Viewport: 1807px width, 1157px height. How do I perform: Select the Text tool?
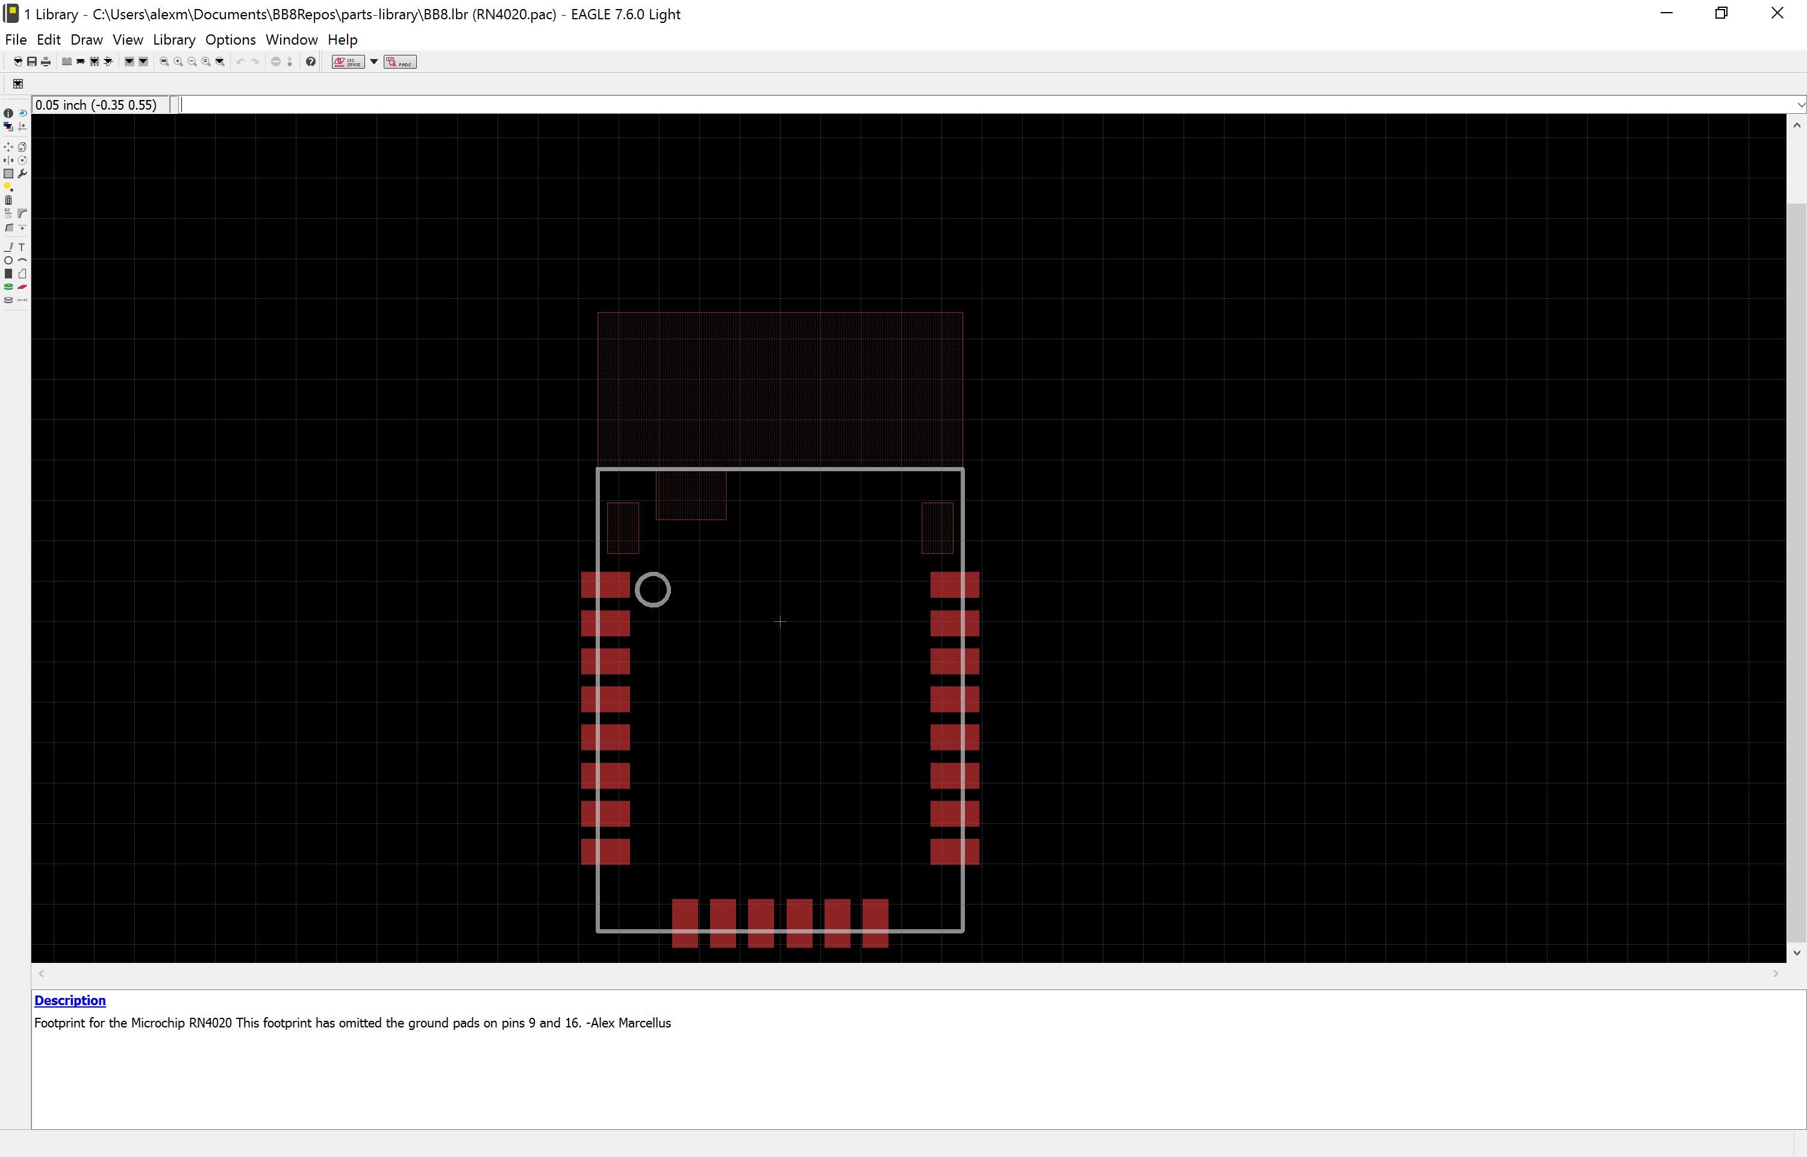pos(22,247)
